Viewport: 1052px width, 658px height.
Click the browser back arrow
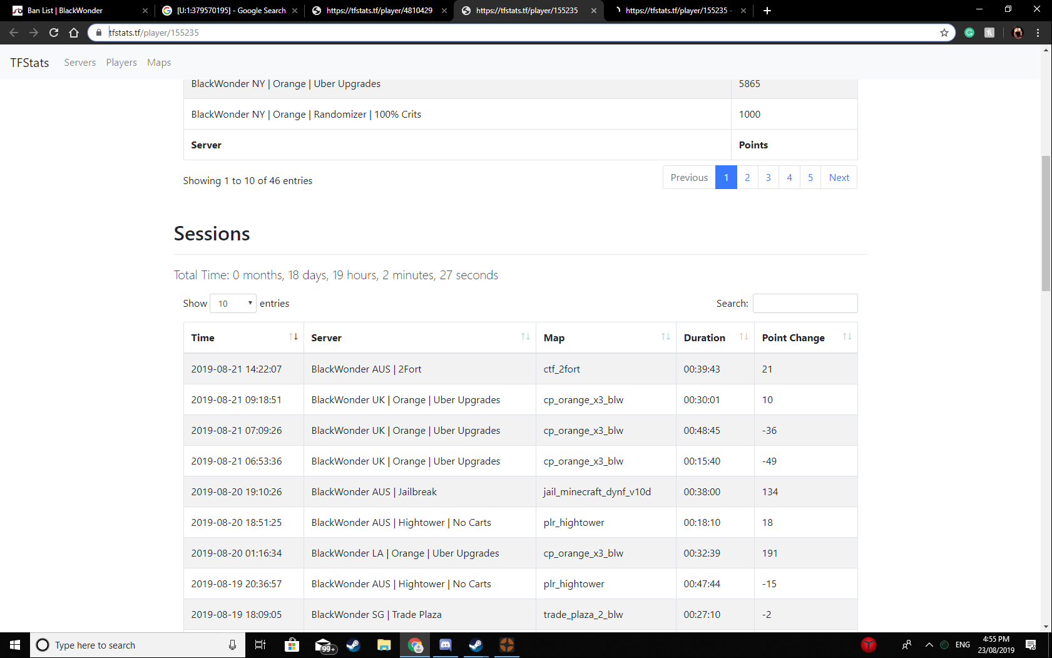click(x=14, y=33)
